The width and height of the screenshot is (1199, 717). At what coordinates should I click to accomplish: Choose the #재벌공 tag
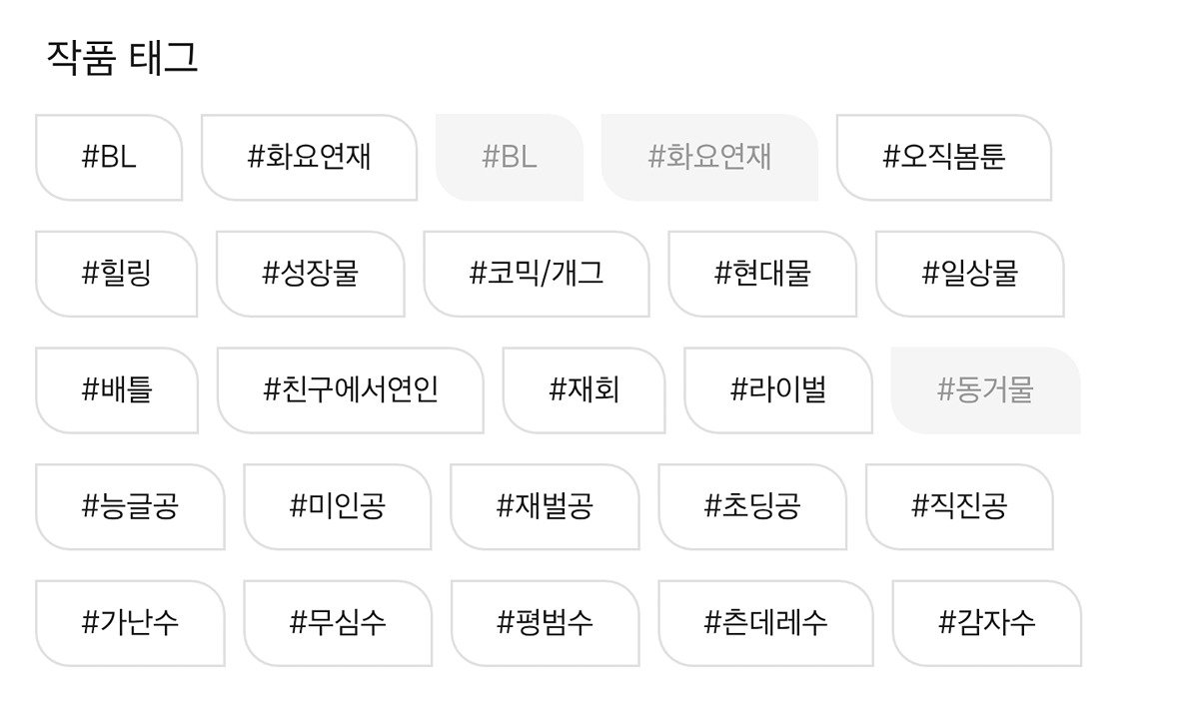pyautogui.click(x=545, y=506)
